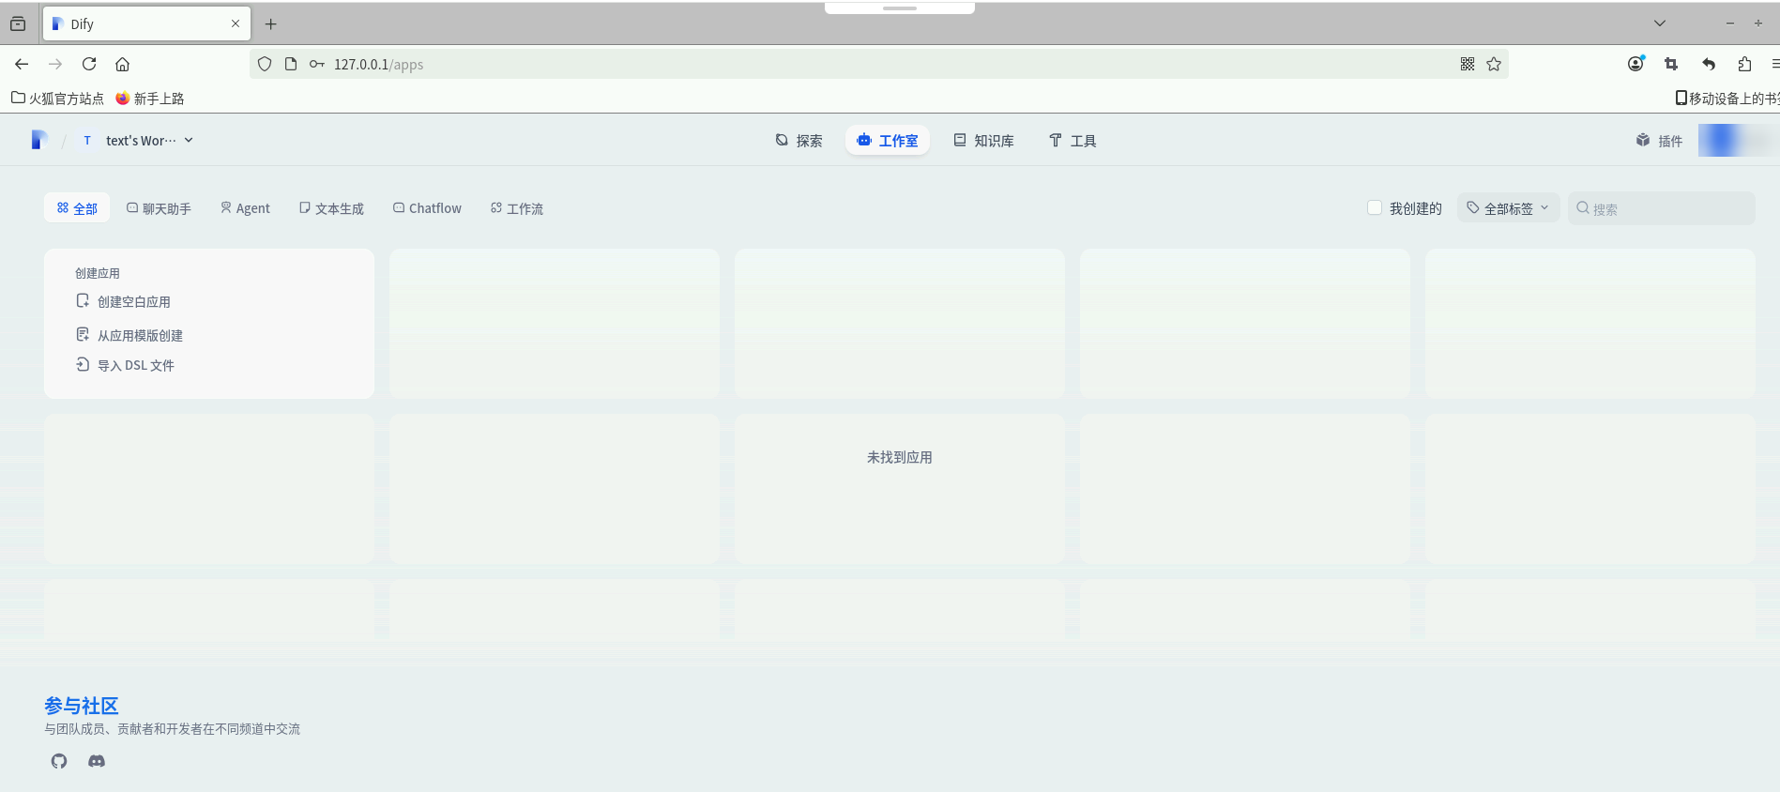Click the recent browsing view icon
The image size is (1780, 792).
click(18, 23)
